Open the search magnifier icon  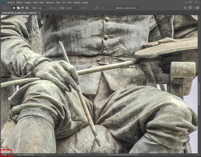point(185,8)
